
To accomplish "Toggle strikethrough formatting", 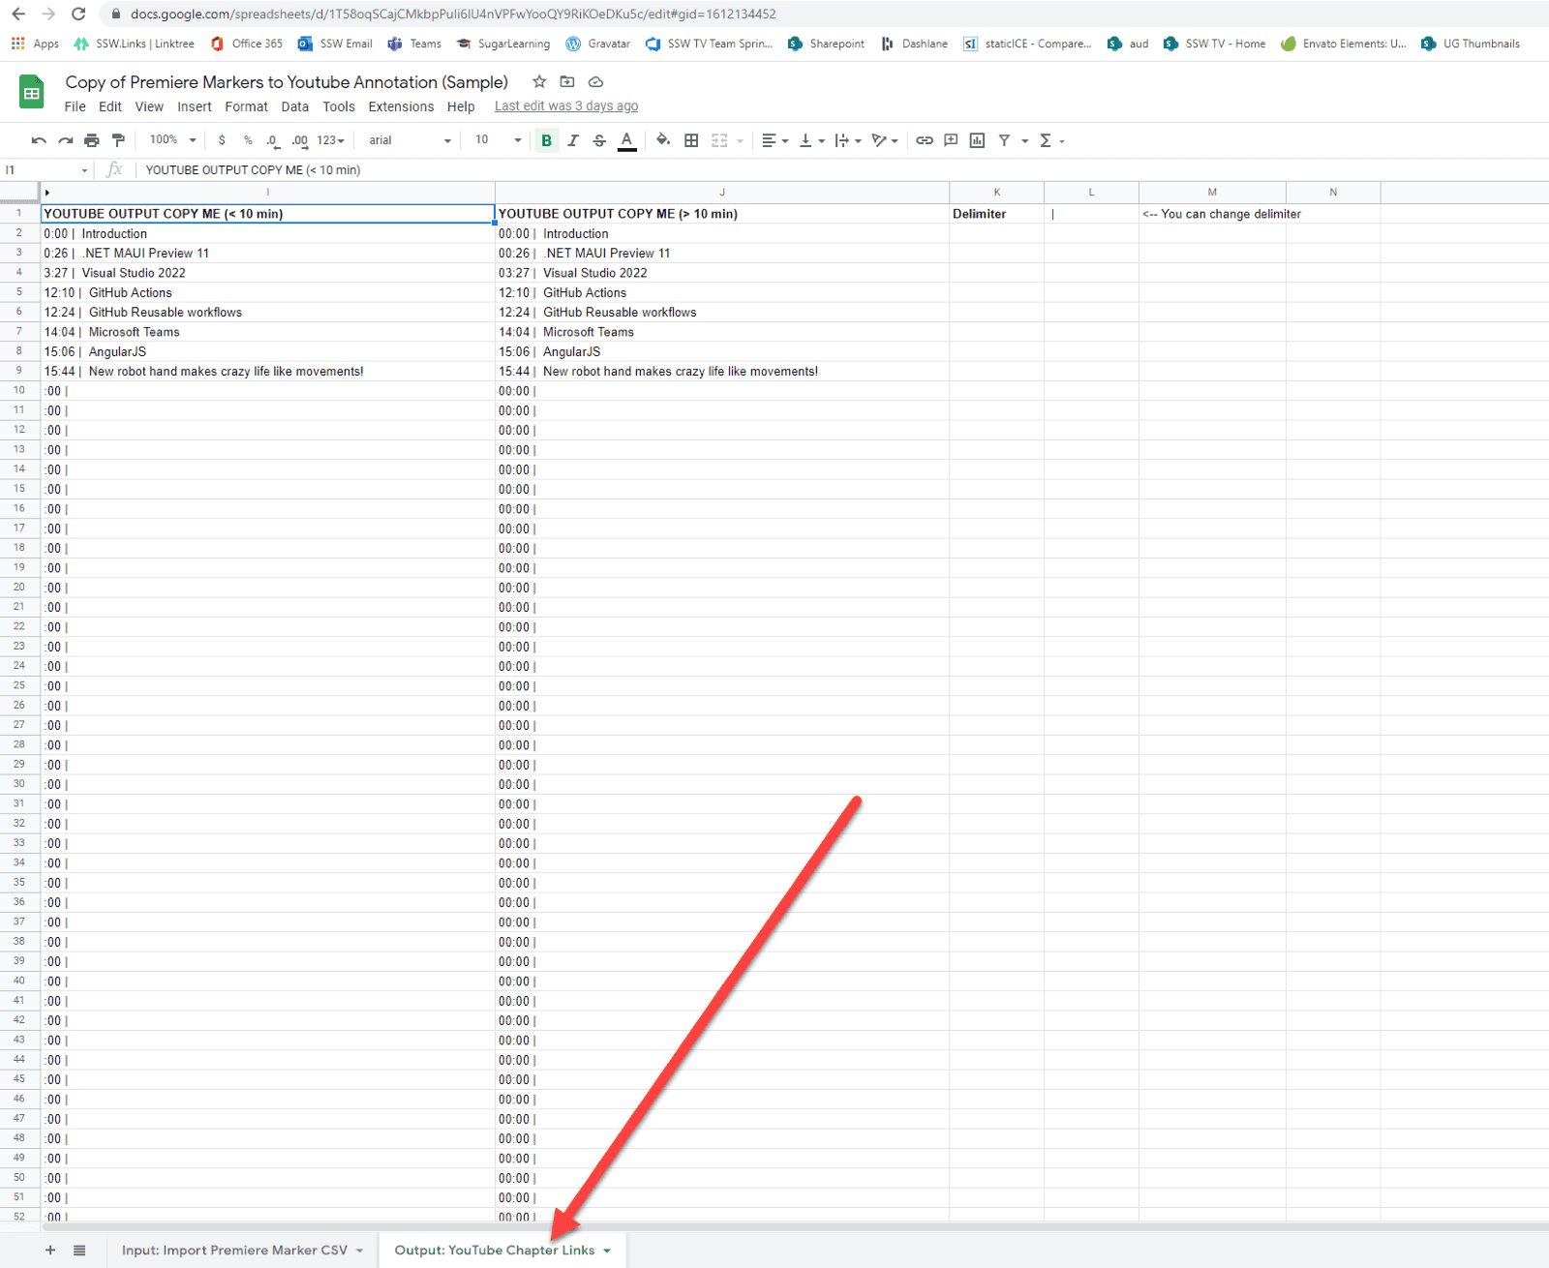I will tap(599, 140).
